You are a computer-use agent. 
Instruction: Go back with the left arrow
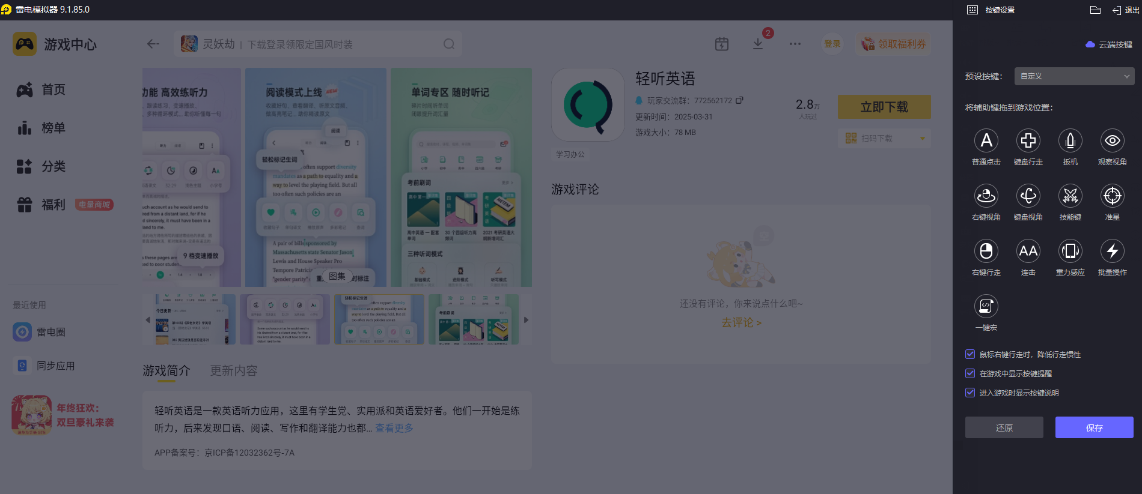153,44
